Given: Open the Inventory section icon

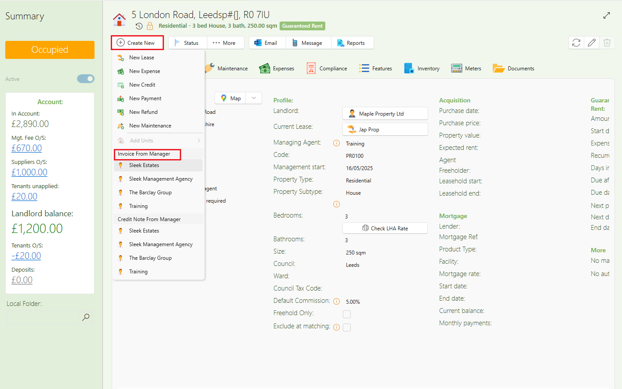Looking at the screenshot, I should click(x=409, y=68).
